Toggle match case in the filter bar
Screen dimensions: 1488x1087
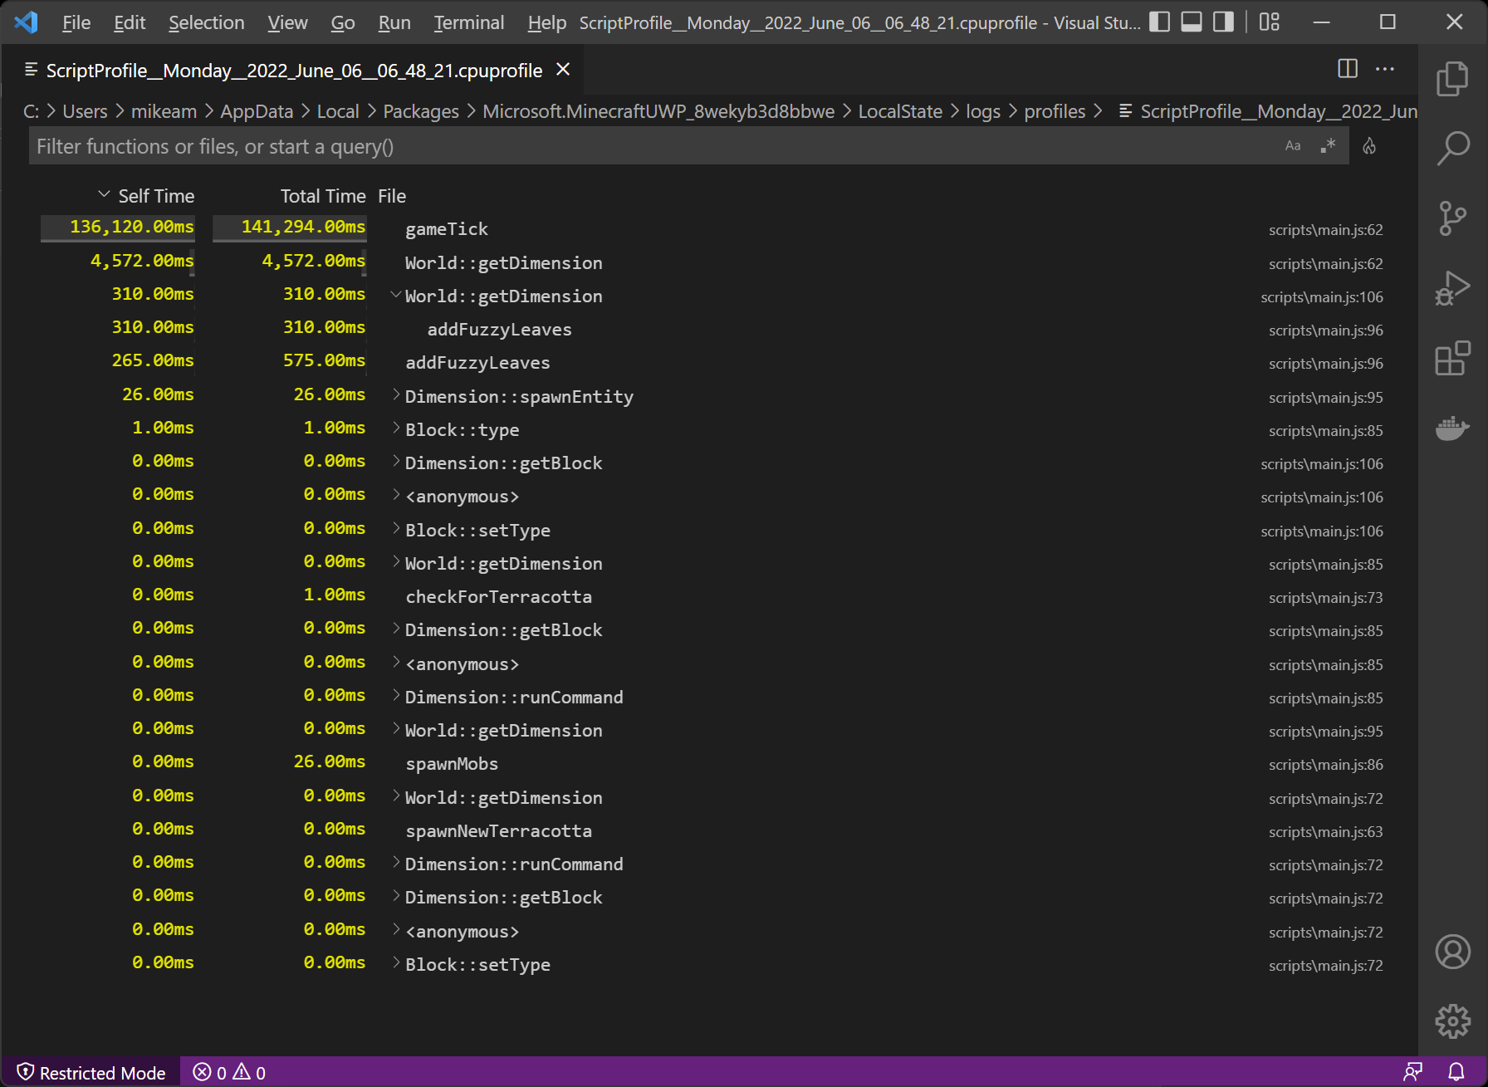pyautogui.click(x=1293, y=145)
